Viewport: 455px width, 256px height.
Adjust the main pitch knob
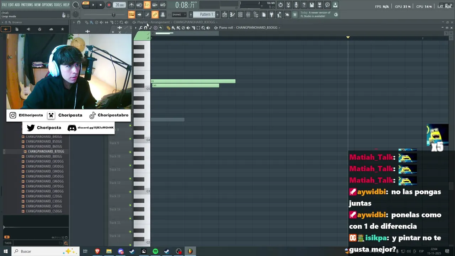[76, 14]
